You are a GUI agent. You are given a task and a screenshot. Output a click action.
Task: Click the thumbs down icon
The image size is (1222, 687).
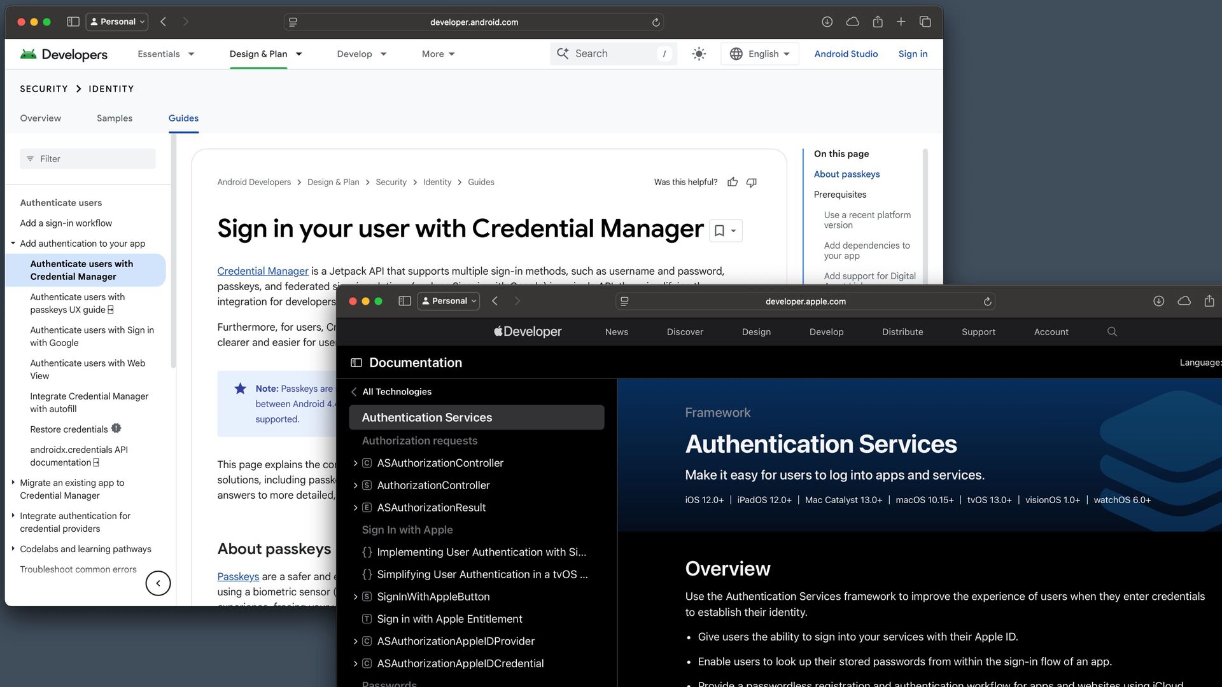(752, 183)
